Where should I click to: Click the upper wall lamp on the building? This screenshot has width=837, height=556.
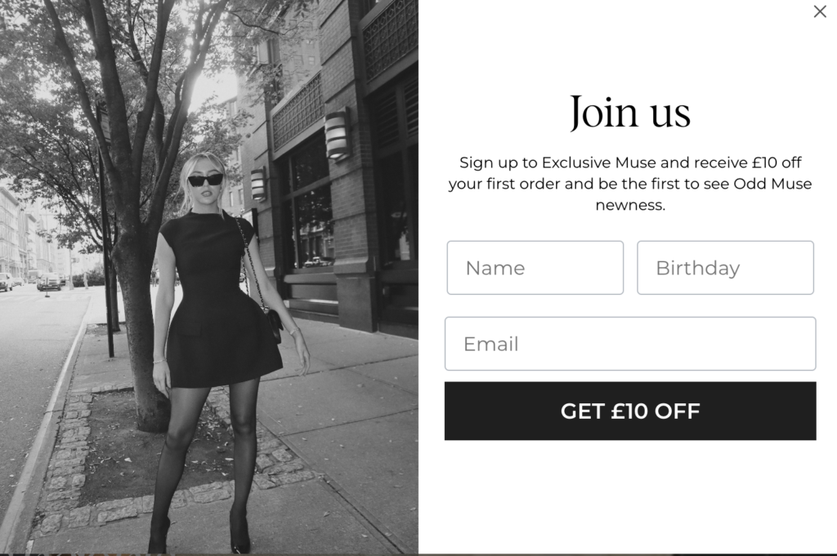point(338,135)
